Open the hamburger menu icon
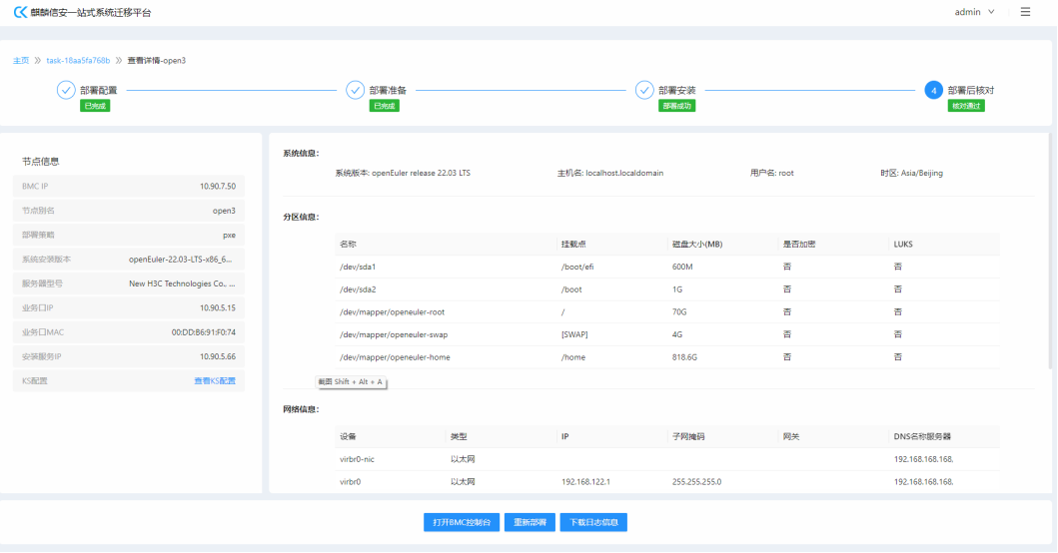1058x553 pixels. click(1025, 12)
